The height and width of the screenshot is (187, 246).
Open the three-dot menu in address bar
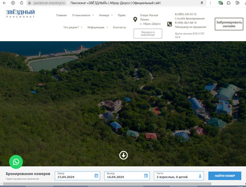point(211,3)
